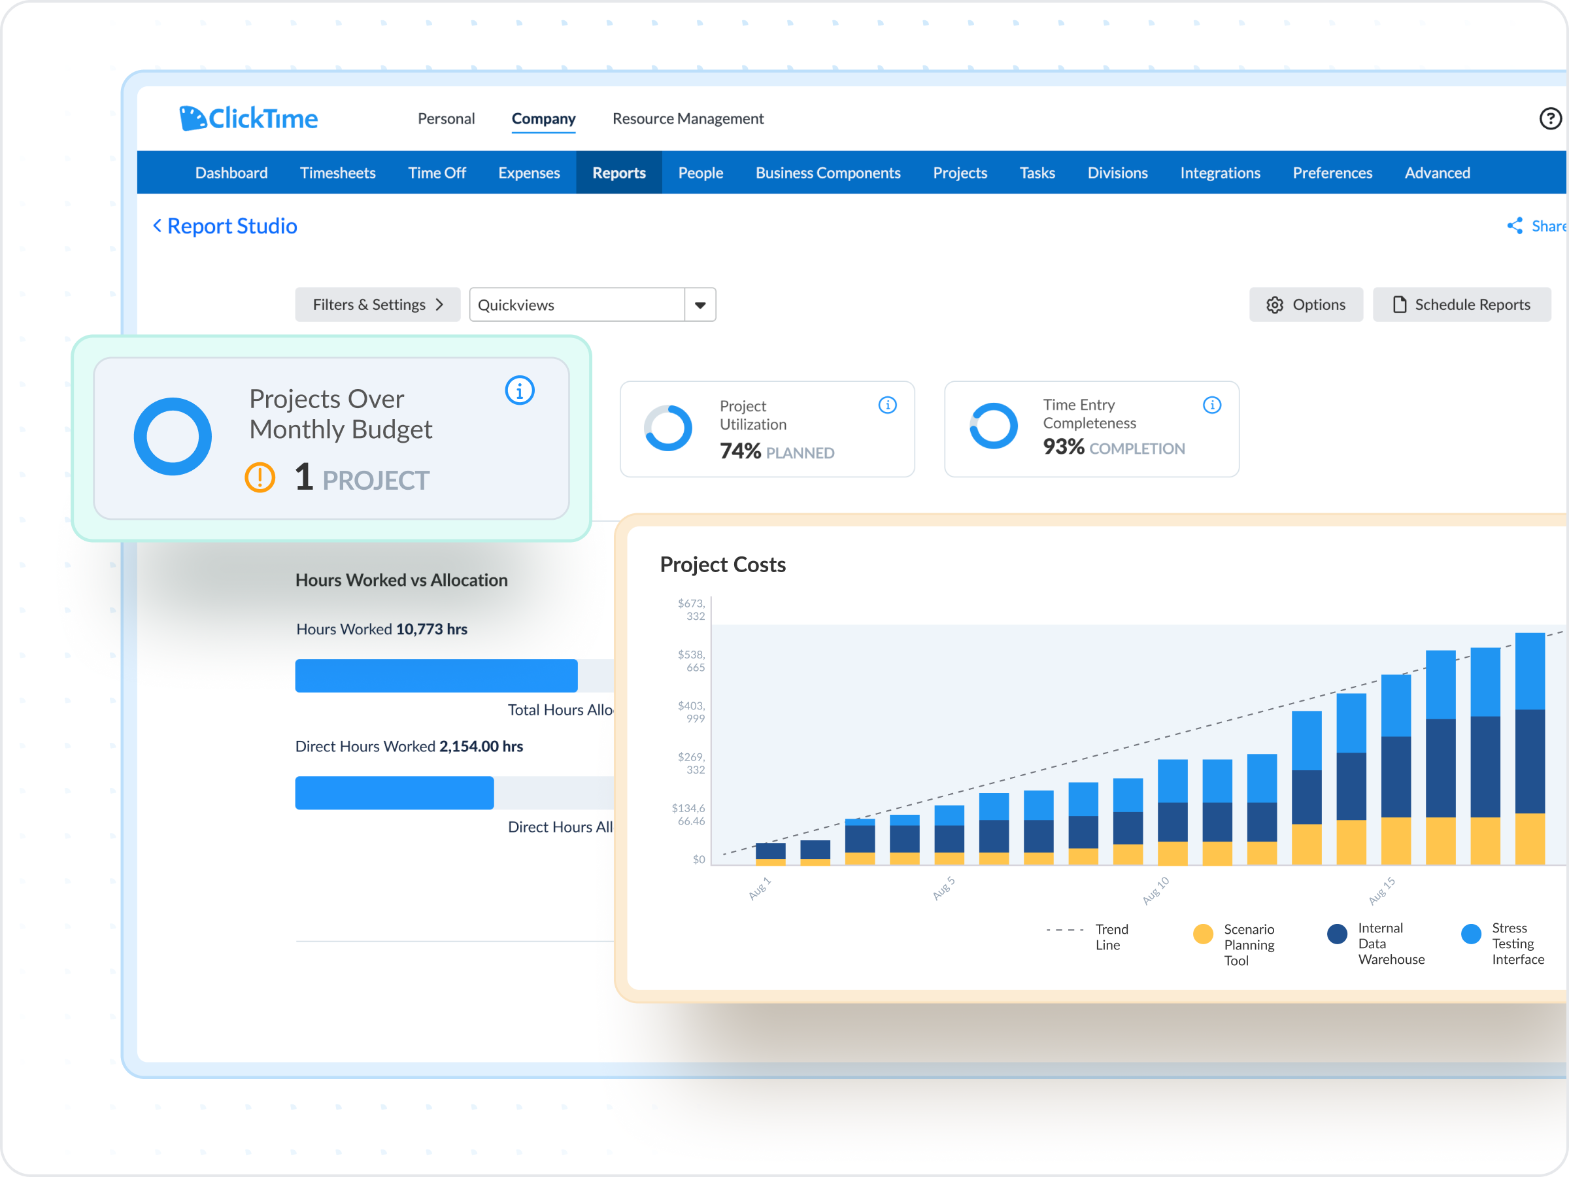Screen dimensions: 1569x1177
Task: Click the orange warning icon
Action: [x=260, y=477]
